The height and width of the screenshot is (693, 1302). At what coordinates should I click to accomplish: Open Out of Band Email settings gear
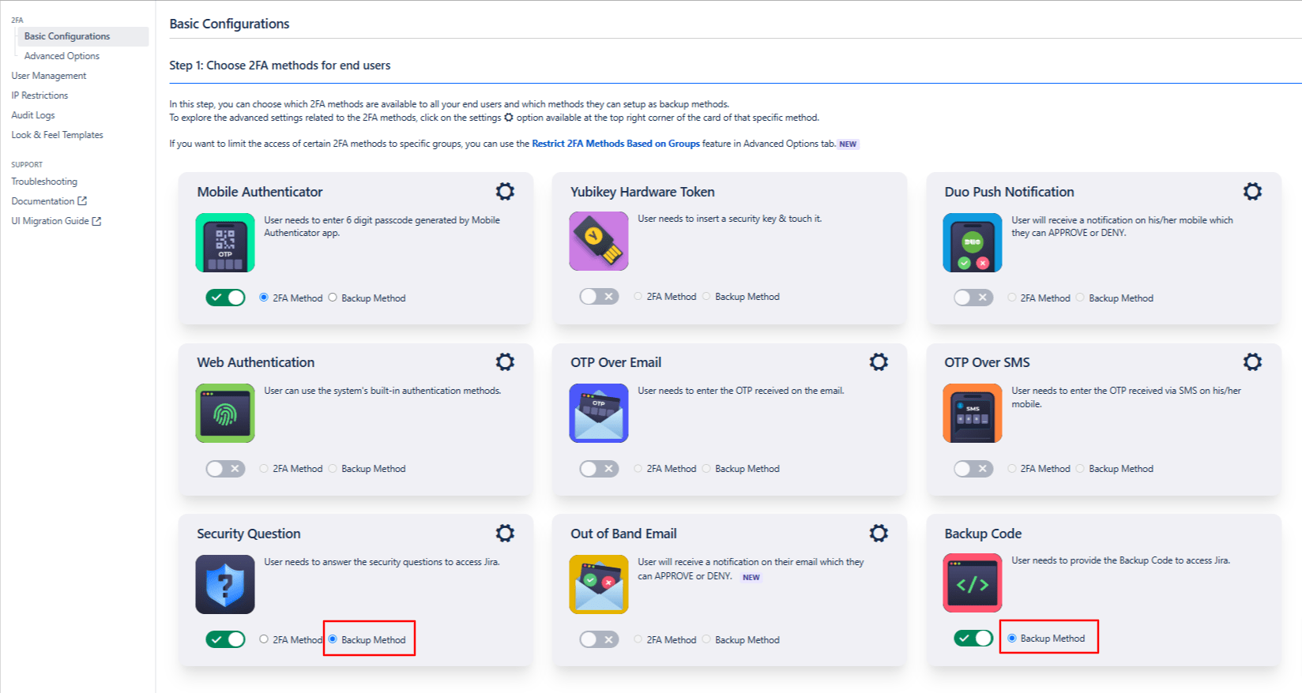click(879, 534)
